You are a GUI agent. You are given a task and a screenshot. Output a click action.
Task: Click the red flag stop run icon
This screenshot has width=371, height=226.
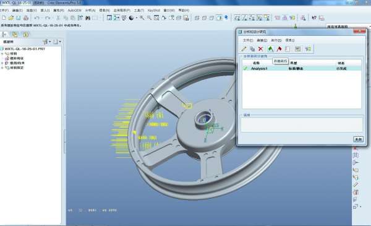[x=279, y=49]
